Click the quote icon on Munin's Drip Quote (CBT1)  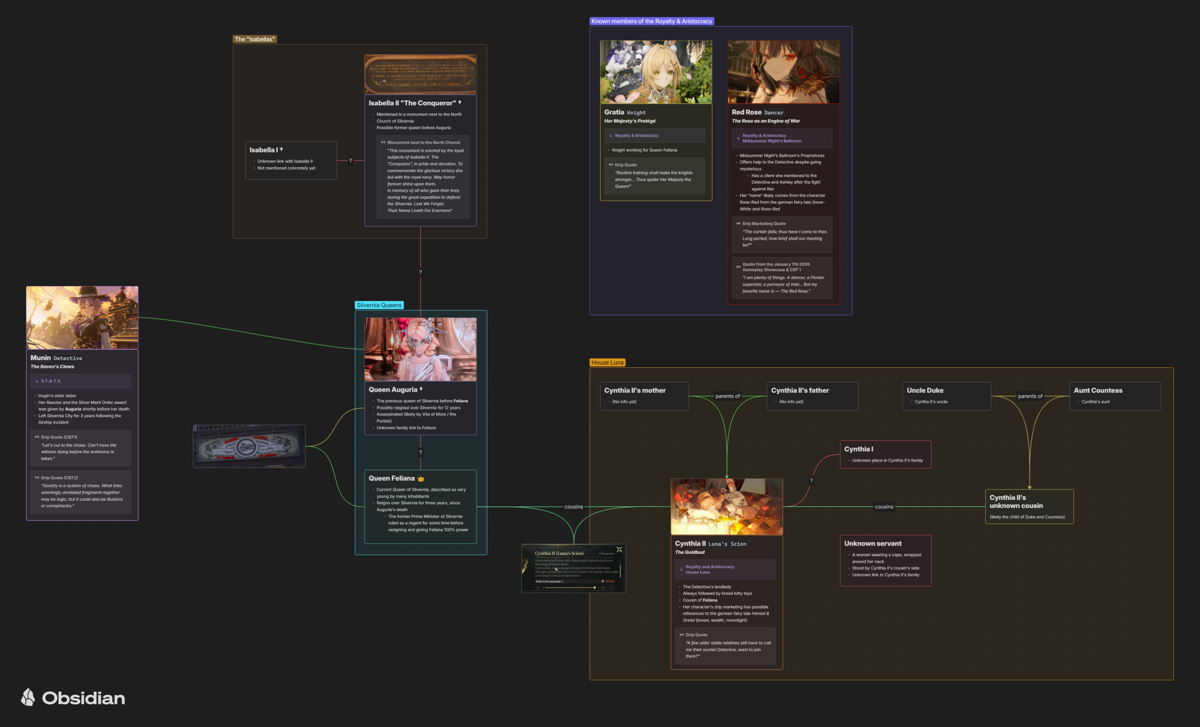[x=37, y=437]
